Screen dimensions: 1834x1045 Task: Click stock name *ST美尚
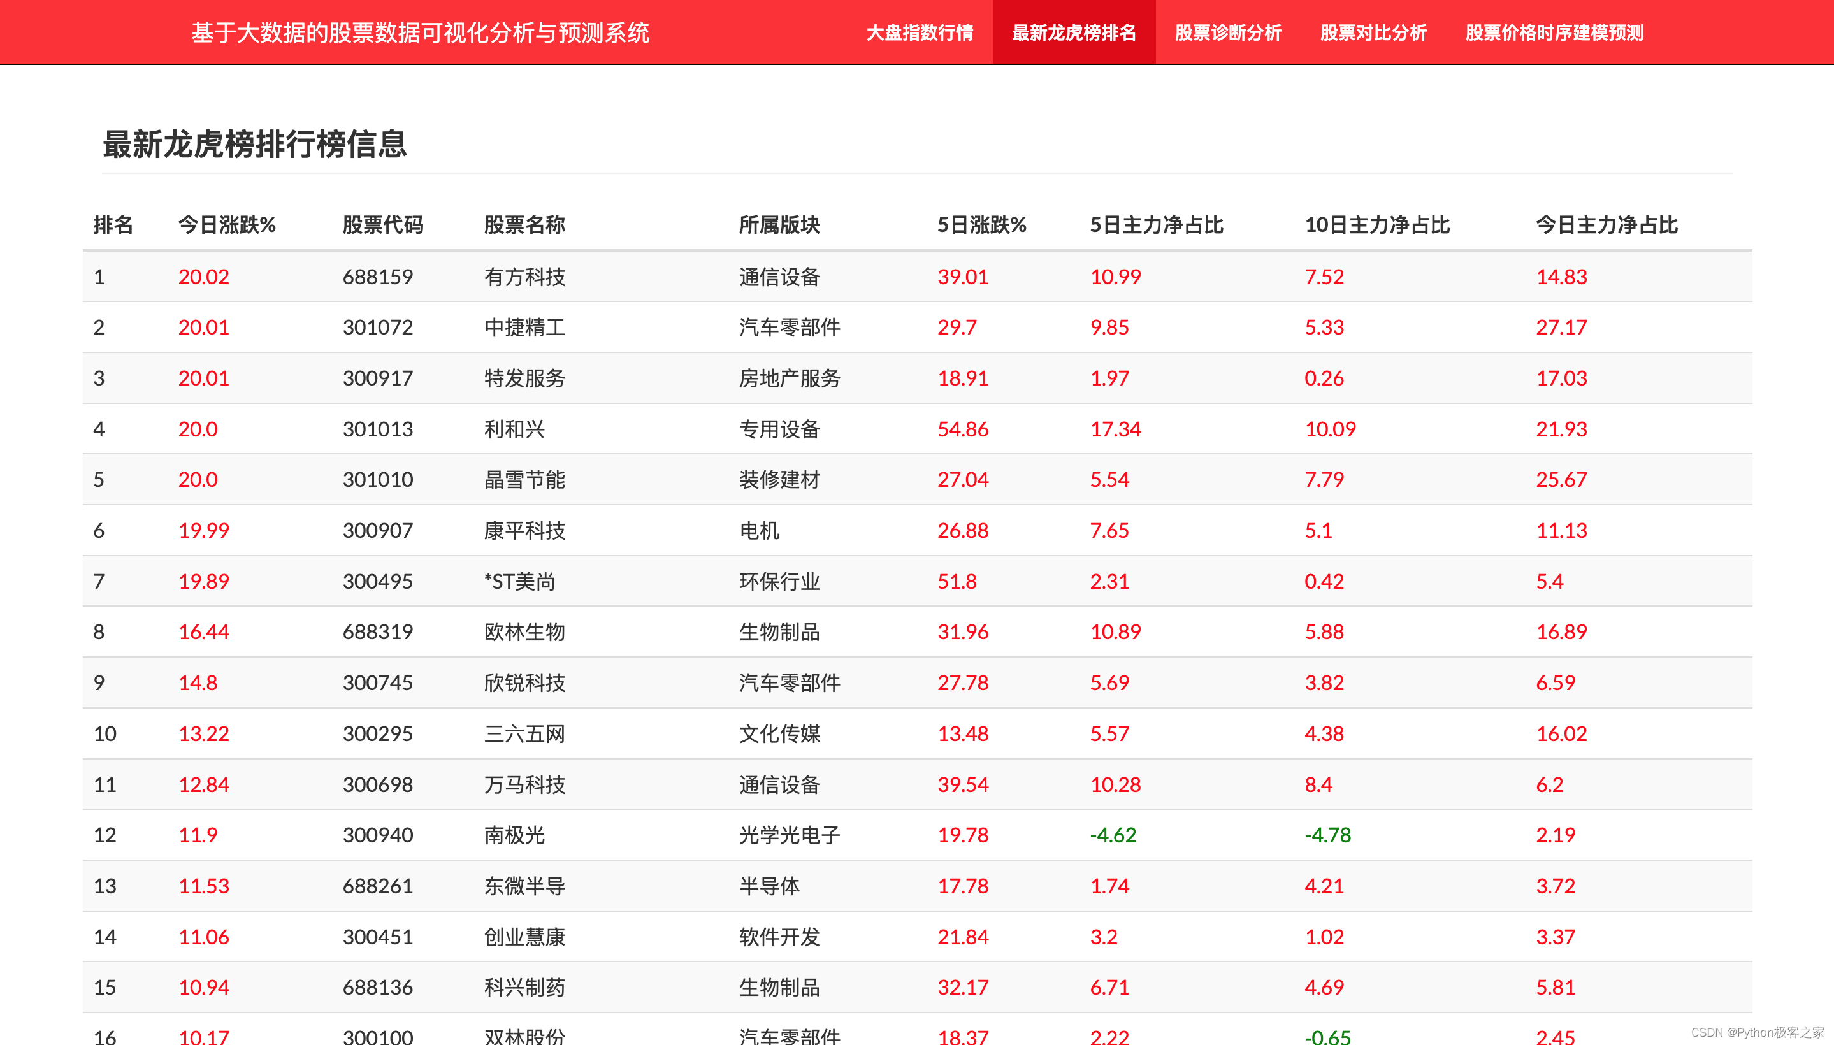pyautogui.click(x=520, y=581)
